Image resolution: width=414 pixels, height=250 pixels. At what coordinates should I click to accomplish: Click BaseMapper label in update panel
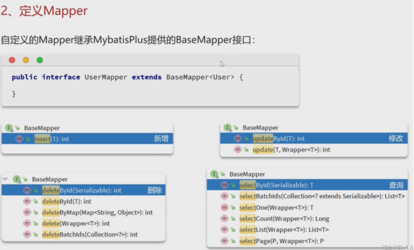[261, 128]
